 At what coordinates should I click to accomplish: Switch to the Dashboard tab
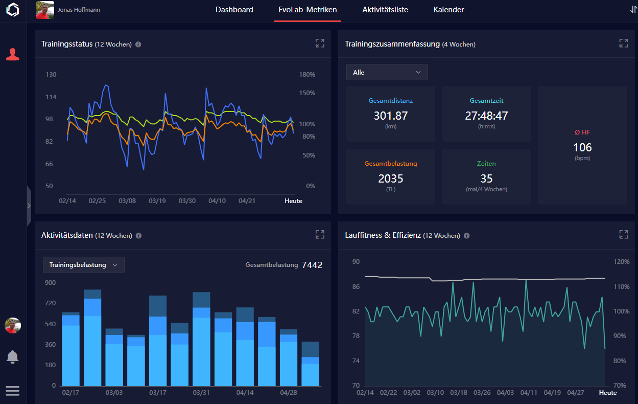[x=234, y=10]
